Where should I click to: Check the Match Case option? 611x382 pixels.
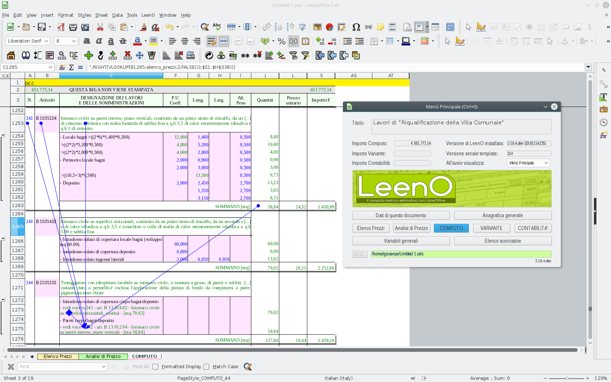(207, 367)
